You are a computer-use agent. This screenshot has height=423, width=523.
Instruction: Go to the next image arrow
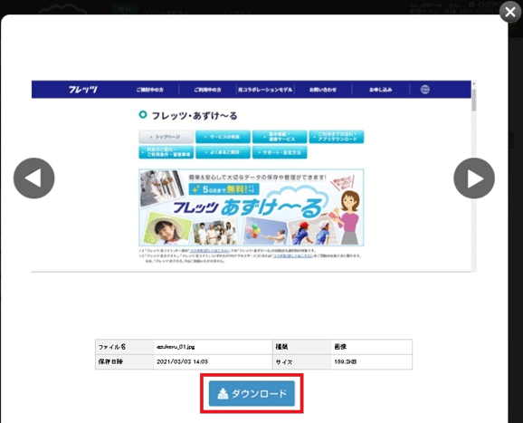click(x=474, y=178)
